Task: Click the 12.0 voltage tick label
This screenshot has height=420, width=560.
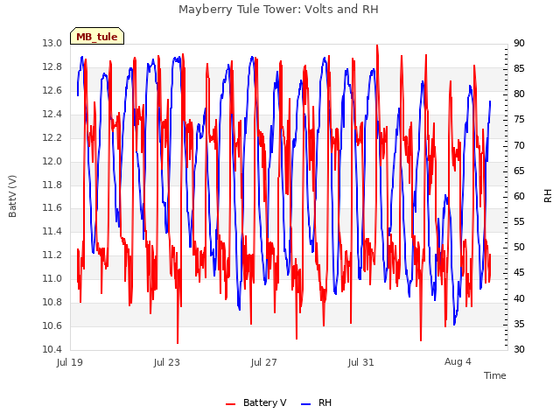Action: 52,161
